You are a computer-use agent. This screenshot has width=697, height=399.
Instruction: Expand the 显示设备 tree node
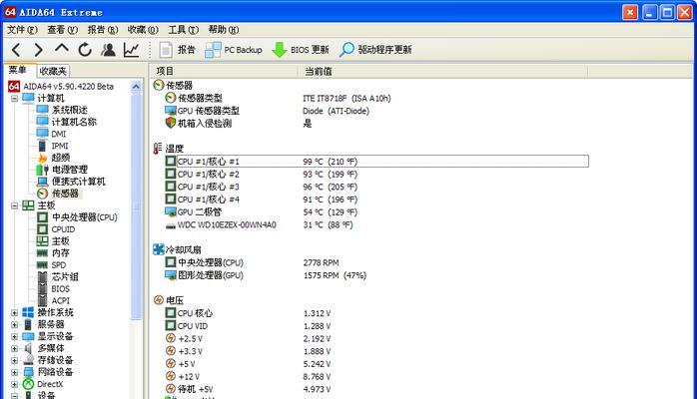pyautogui.click(x=15, y=337)
